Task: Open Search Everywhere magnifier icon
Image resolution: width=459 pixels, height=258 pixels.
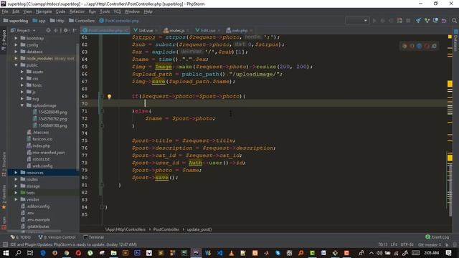Action: coord(454,21)
